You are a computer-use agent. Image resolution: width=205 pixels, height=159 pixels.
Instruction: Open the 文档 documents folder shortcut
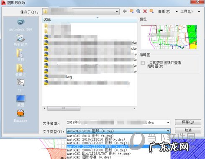(20, 55)
